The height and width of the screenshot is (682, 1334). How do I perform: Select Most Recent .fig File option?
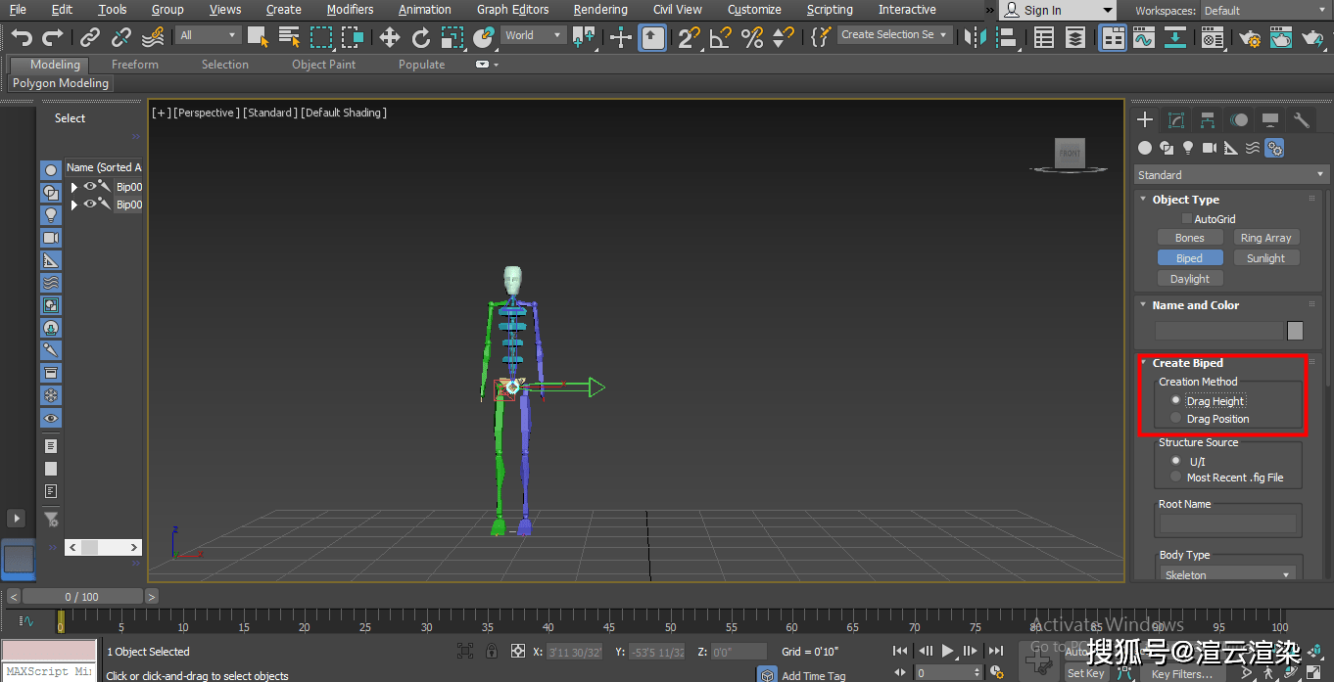(1175, 477)
